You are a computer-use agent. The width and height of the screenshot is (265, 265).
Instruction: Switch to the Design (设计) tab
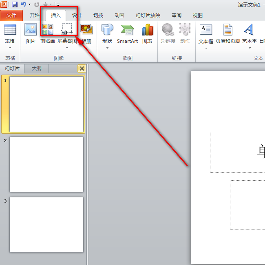77,15
